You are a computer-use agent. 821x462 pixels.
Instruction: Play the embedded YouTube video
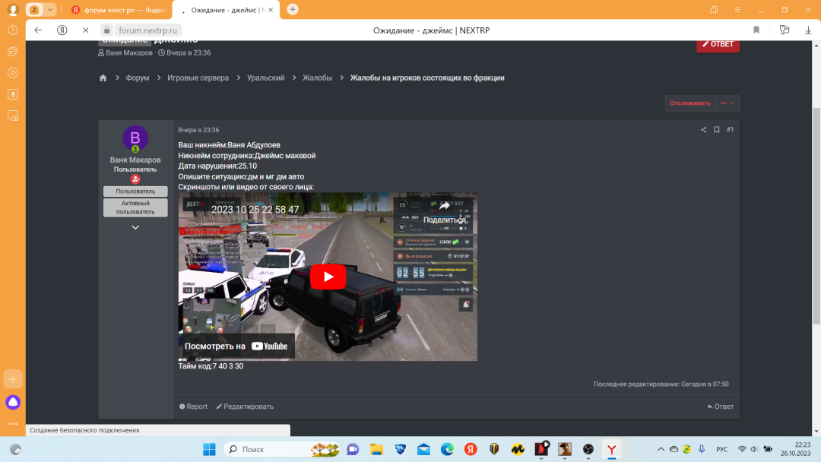point(328,277)
